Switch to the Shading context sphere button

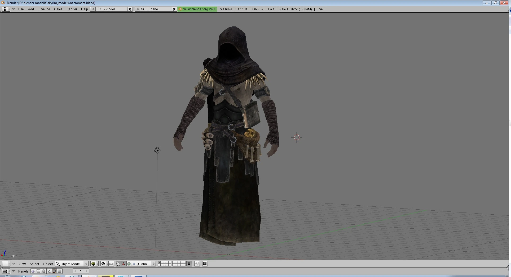pyautogui.click(x=44, y=271)
